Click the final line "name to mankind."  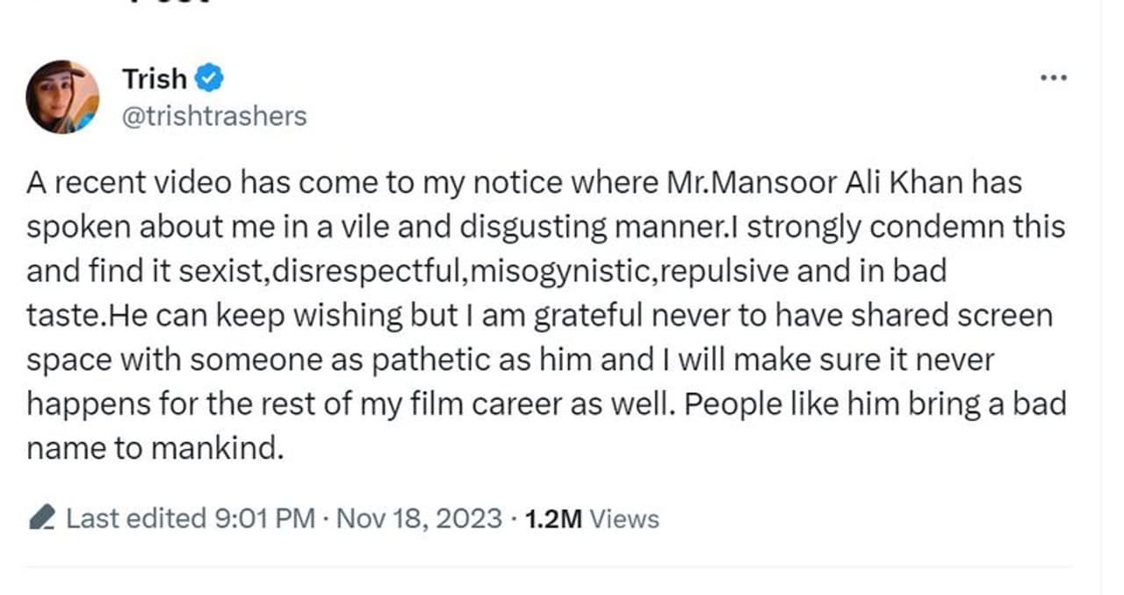[155, 448]
